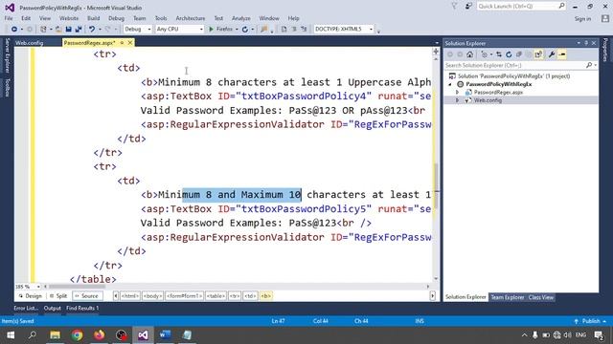Start debugging with the green play icon
The width and height of the screenshot is (613, 344).
tap(211, 30)
